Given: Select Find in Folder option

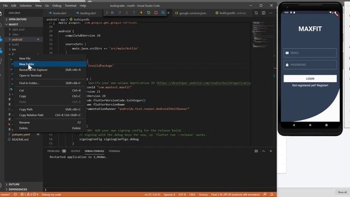Looking at the screenshot, I should pos(50,83).
